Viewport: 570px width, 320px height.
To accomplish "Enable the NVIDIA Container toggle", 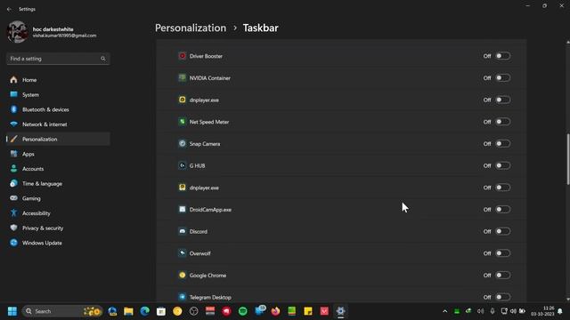I will (503, 77).
